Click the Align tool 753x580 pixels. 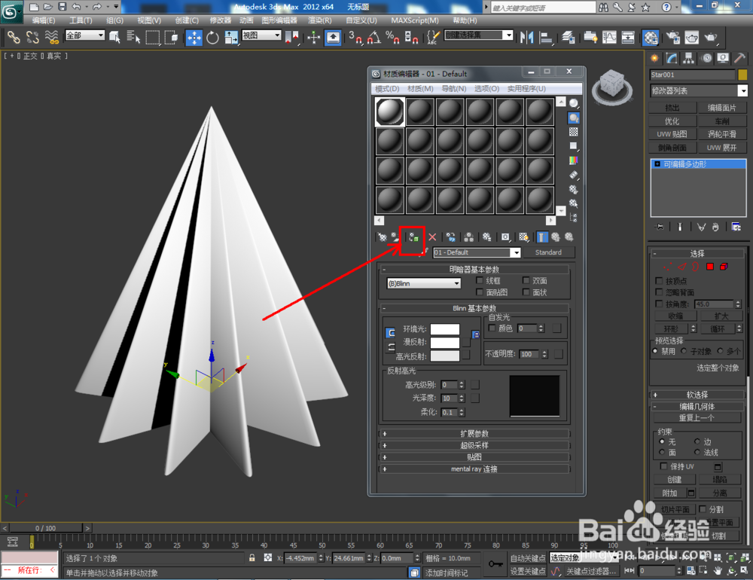pos(546,38)
